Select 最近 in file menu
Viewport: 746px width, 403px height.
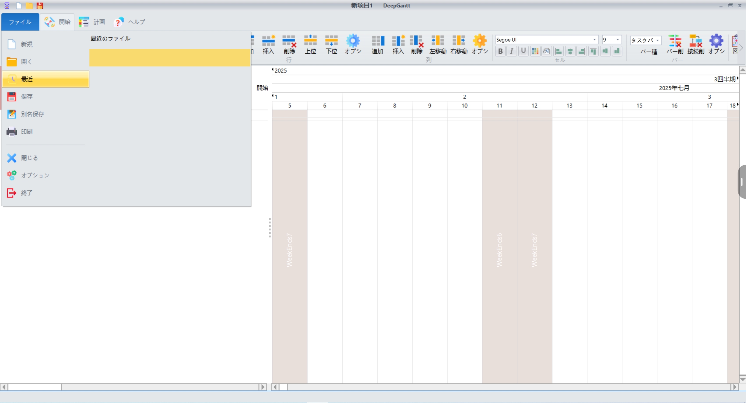[x=45, y=79]
